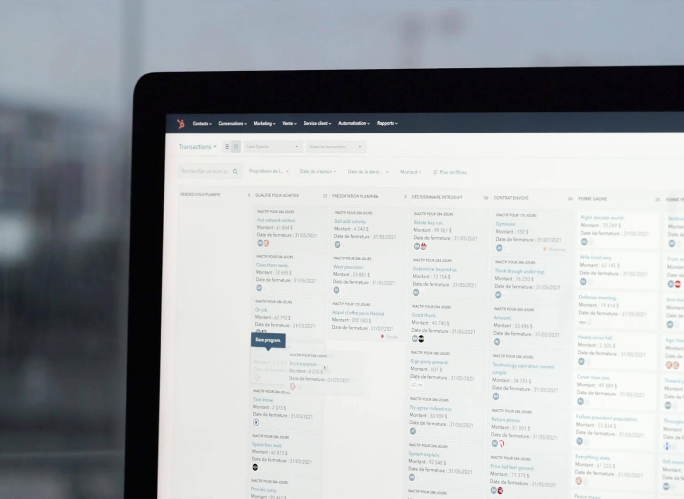Click the Propriétaire de l... filter icon
Screen dimensions: 684x499
tap(267, 172)
